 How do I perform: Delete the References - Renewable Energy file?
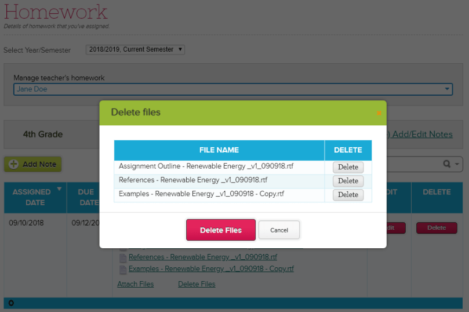click(348, 181)
